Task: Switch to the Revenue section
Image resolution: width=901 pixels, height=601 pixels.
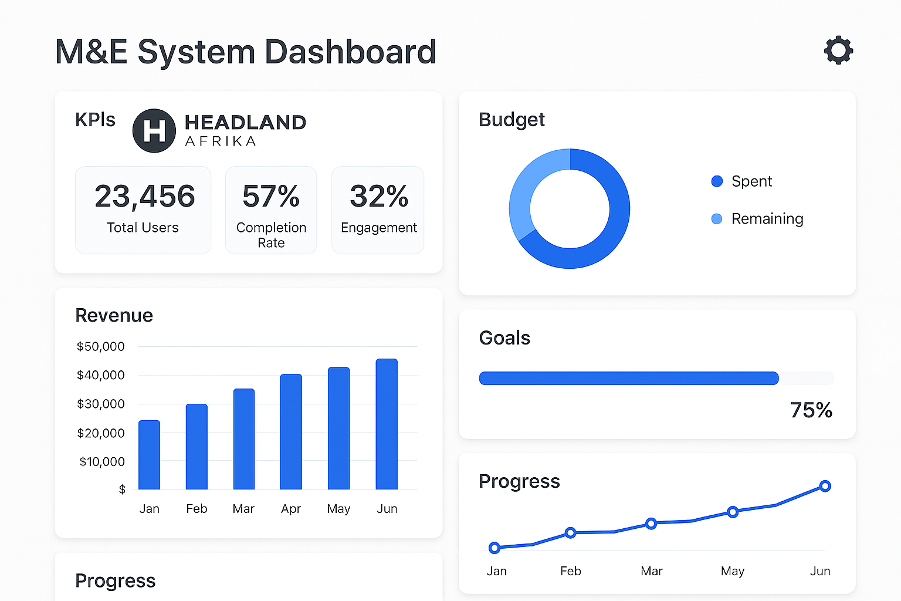Action: pos(114,315)
